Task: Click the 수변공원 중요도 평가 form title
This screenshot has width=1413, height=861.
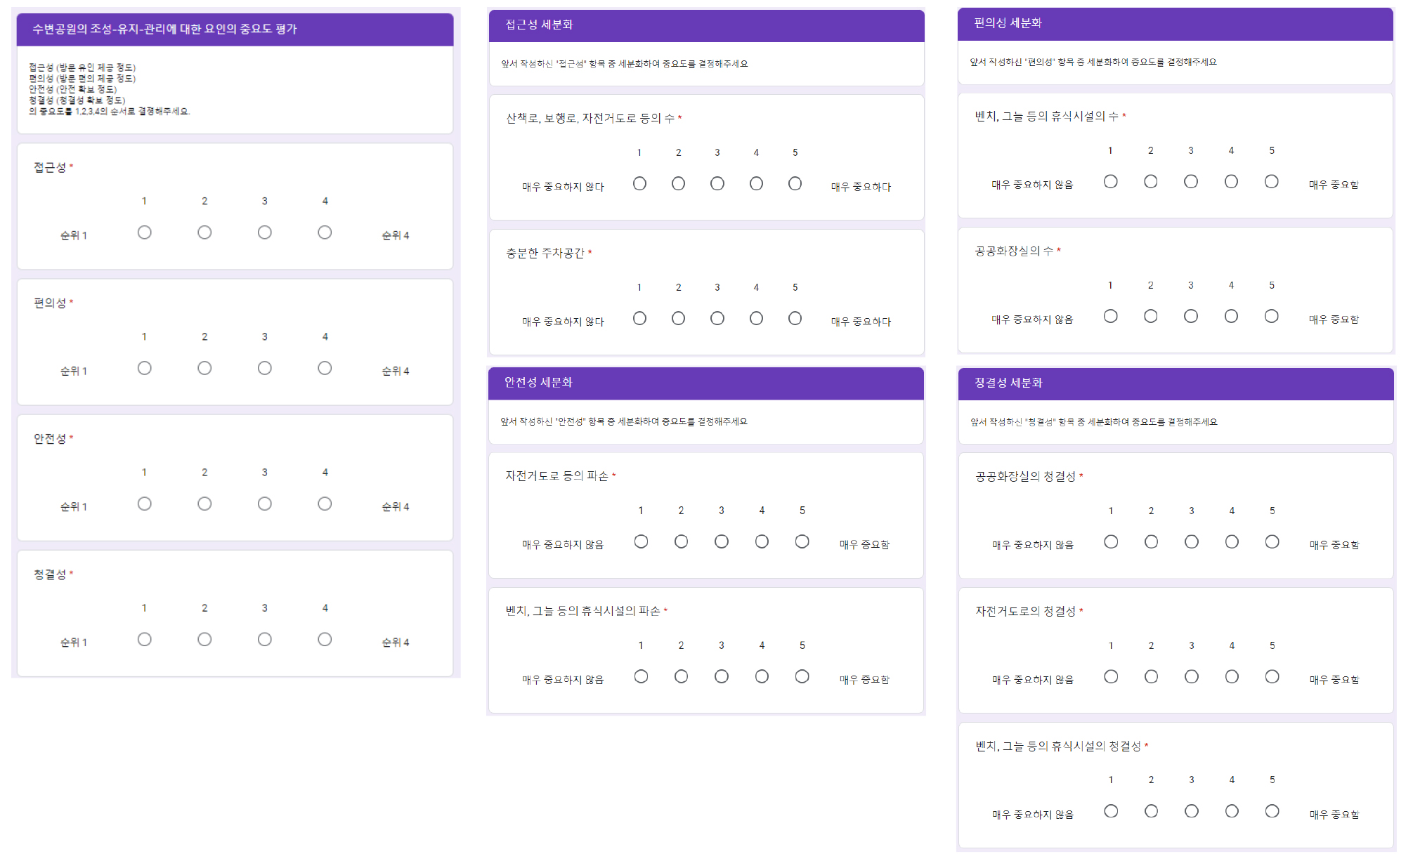Action: tap(164, 29)
